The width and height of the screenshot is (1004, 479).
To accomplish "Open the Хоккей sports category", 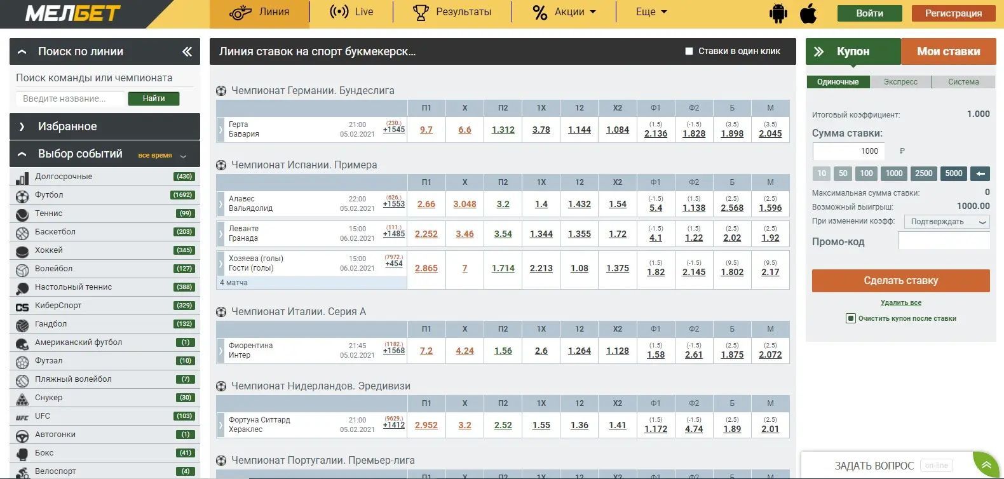I will 105,251.
